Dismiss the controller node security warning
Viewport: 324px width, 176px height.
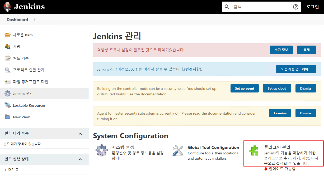pyautogui.click(x=306, y=88)
